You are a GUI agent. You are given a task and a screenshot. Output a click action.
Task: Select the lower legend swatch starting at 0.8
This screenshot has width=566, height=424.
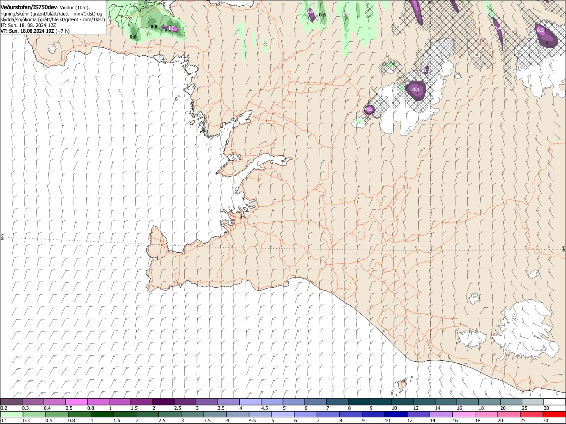click(79, 415)
